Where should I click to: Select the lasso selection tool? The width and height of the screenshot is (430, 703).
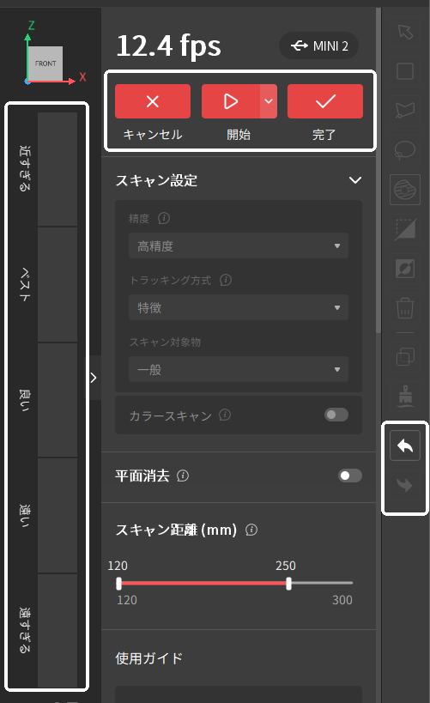[405, 149]
